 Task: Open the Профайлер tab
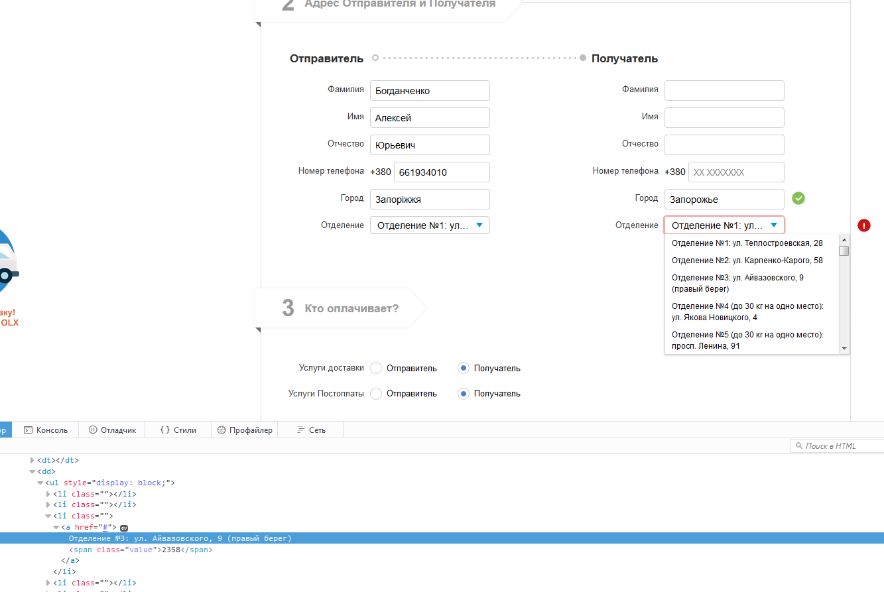tap(245, 430)
